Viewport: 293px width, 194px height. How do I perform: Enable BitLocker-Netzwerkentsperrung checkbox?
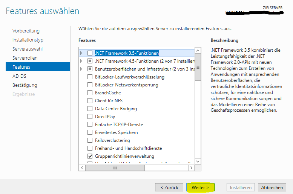pos(90,85)
